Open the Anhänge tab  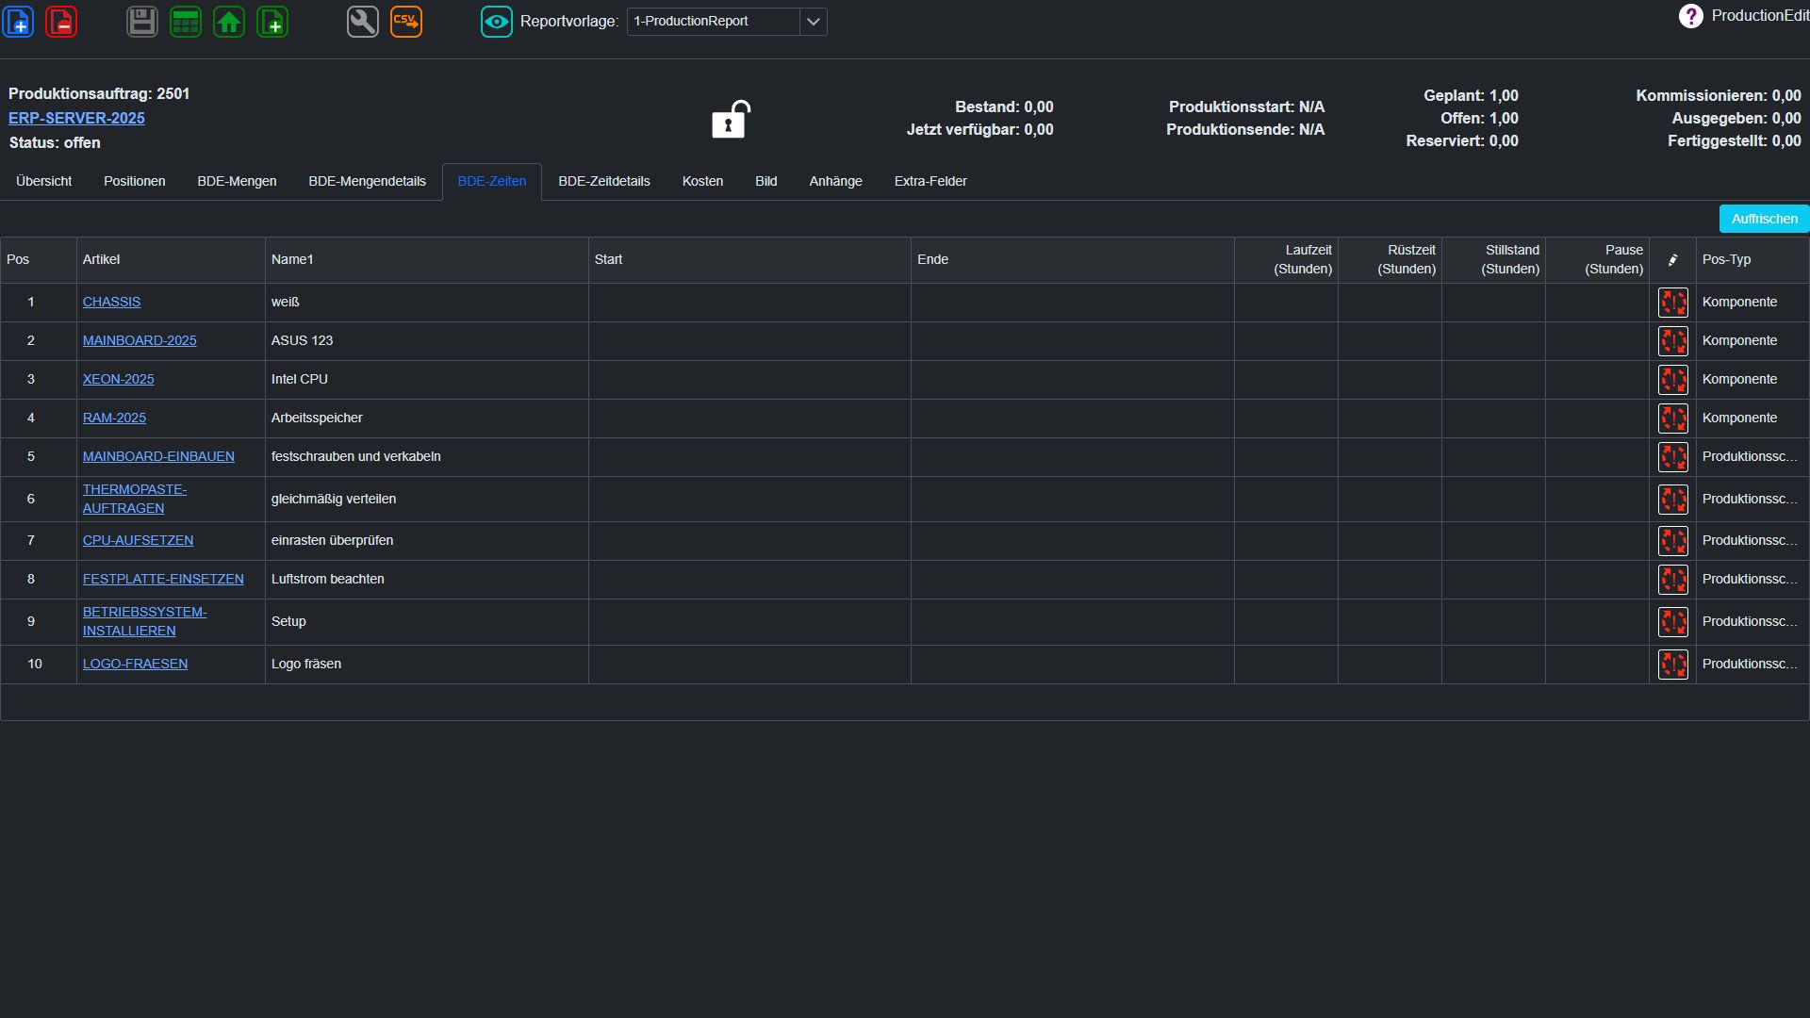click(x=835, y=181)
